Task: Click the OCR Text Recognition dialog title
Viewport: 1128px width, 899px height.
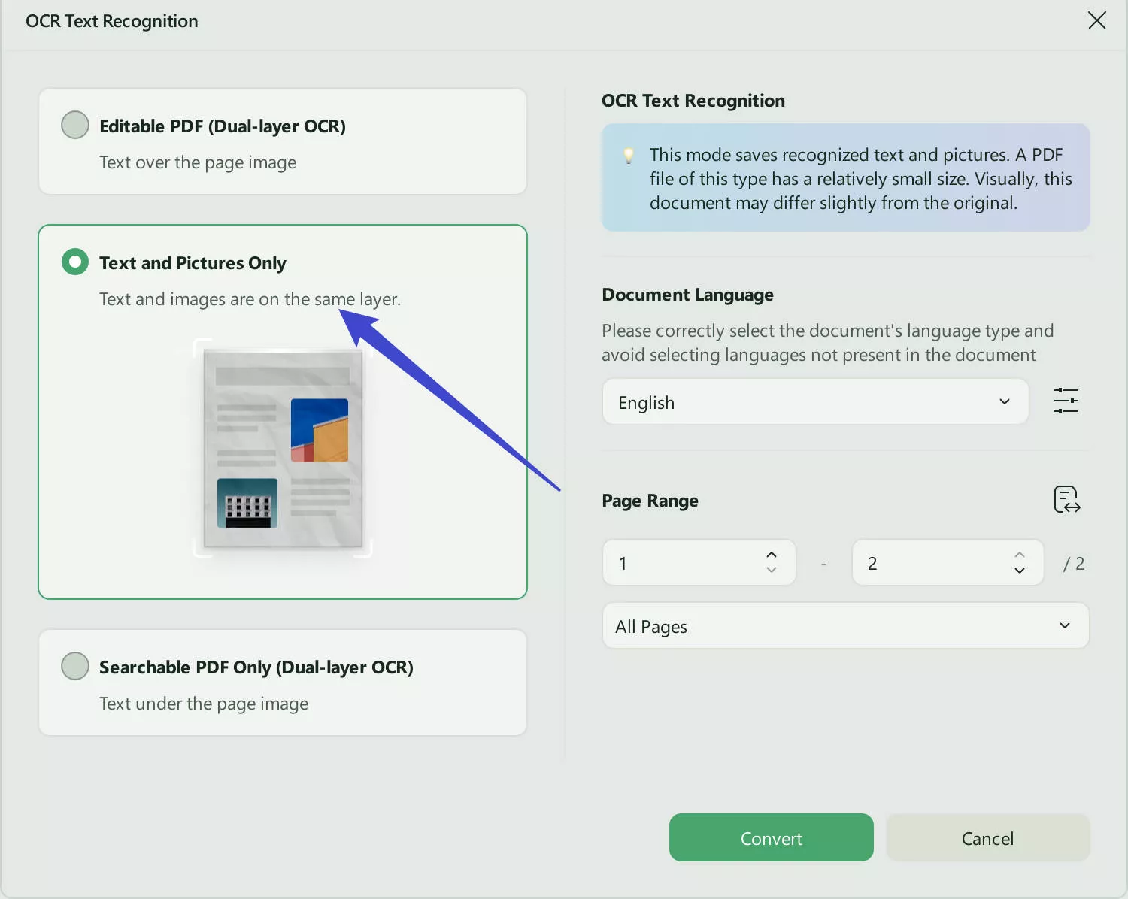Action: click(x=111, y=20)
